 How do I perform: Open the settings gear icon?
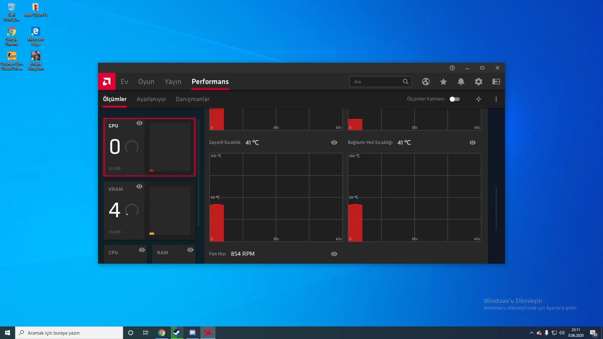pyautogui.click(x=479, y=82)
